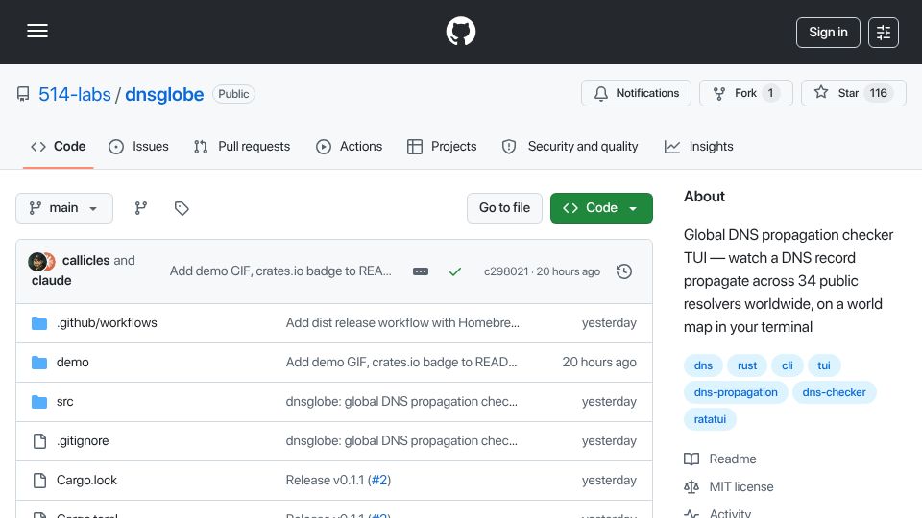922x518 pixels.
Task: Open the .gitignore file
Action: coord(83,441)
